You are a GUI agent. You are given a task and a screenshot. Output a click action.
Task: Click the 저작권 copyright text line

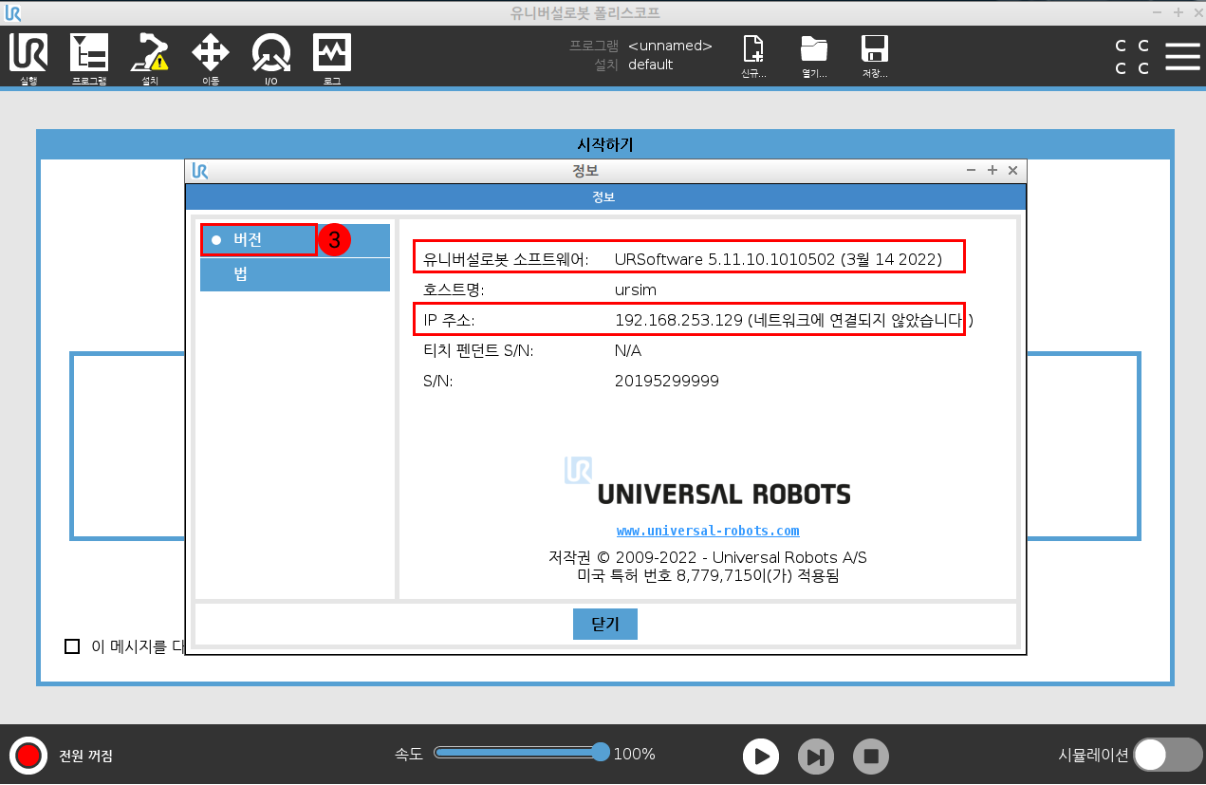click(708, 557)
